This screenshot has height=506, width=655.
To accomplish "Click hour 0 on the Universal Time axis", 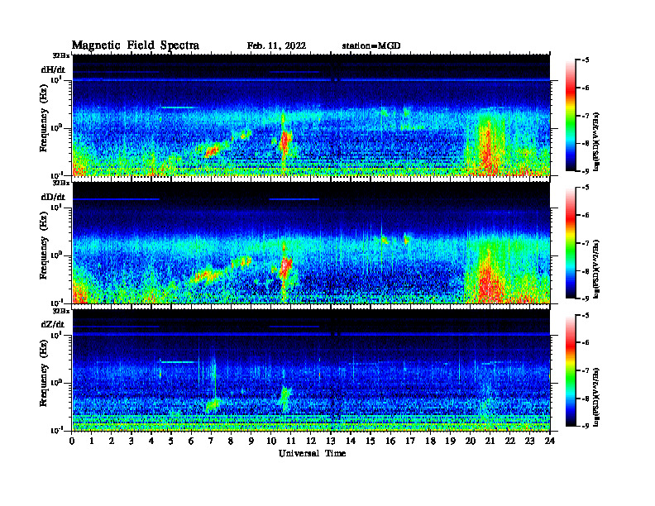I will tap(72, 441).
